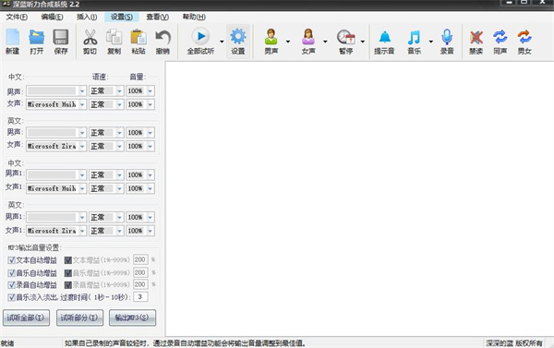Click the 录音增益 200 percent field
Screen dimensions: 554x348
pyautogui.click(x=140, y=284)
